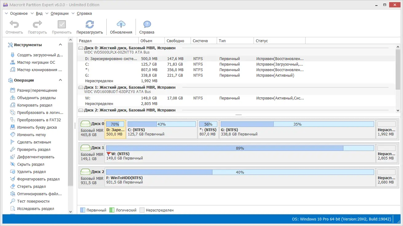Select the Размер|перемещение operation

36,90
